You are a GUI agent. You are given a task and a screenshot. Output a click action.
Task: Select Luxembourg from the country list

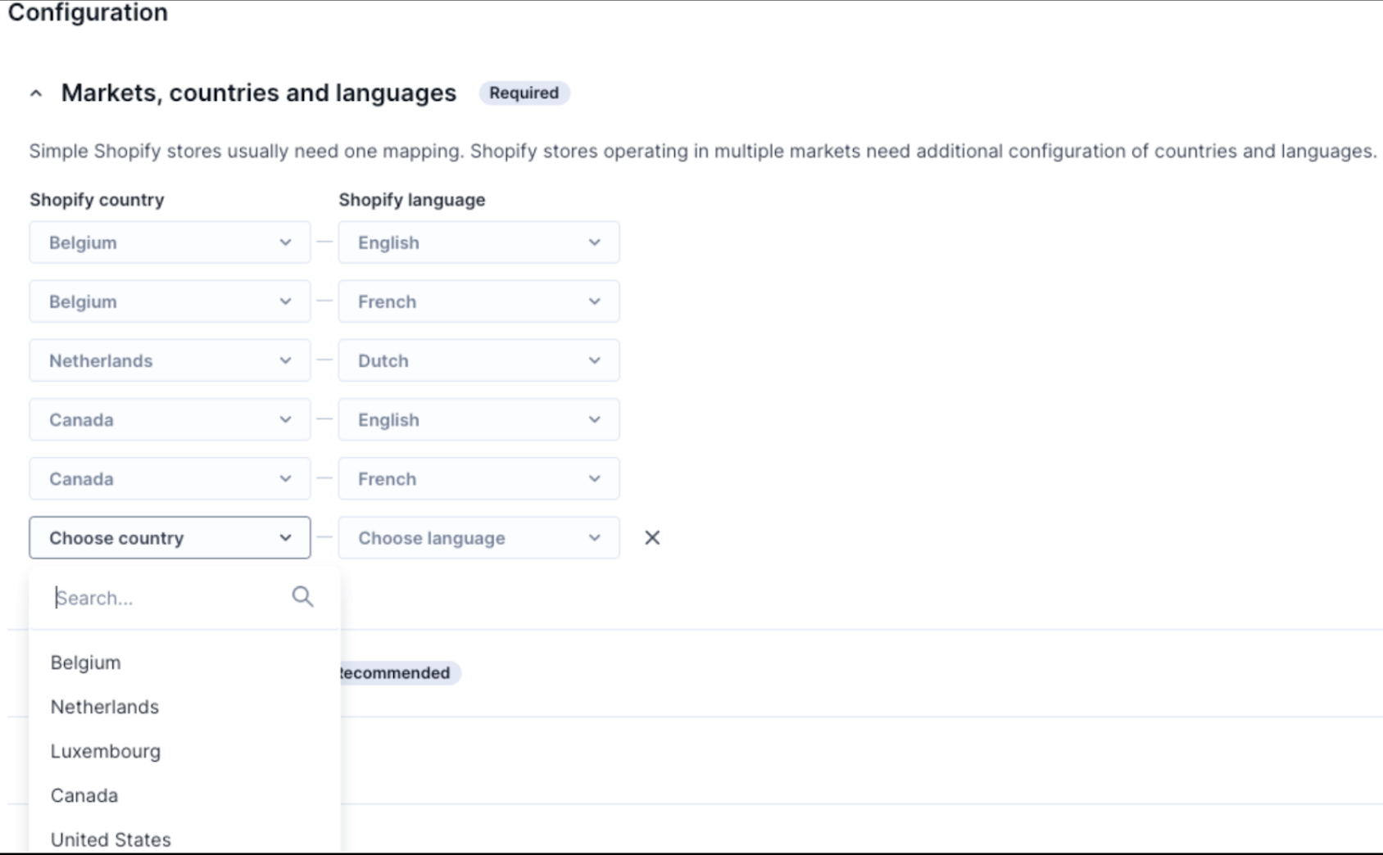point(106,751)
